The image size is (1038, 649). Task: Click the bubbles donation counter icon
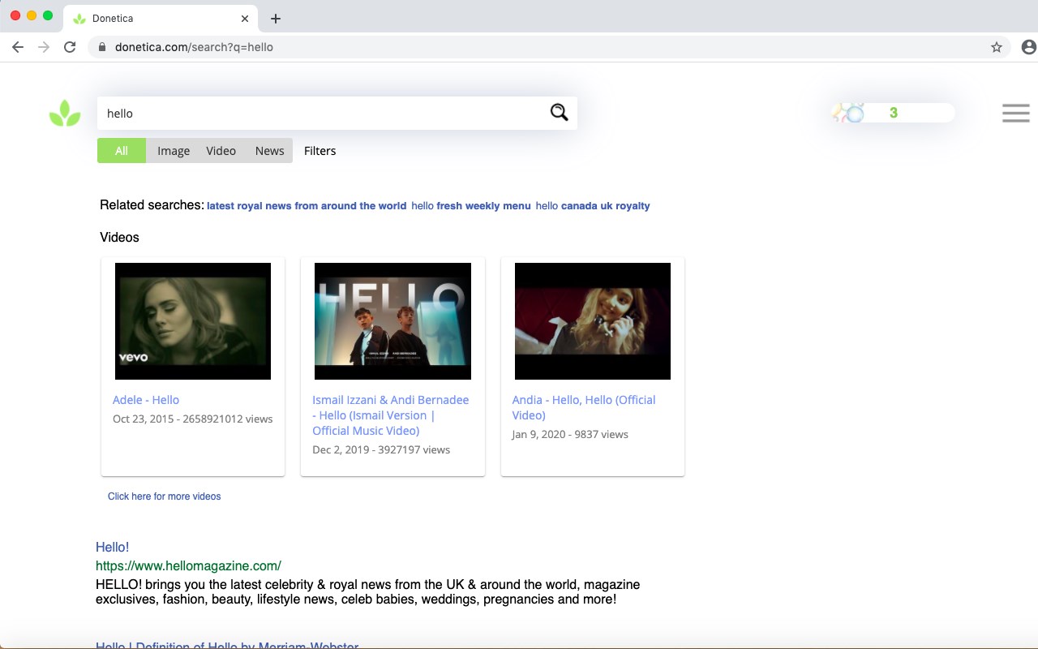[x=849, y=113]
